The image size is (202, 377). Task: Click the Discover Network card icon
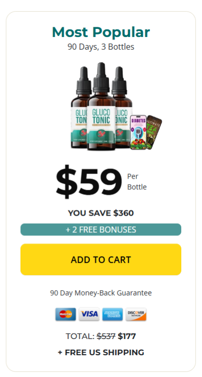tap(136, 314)
